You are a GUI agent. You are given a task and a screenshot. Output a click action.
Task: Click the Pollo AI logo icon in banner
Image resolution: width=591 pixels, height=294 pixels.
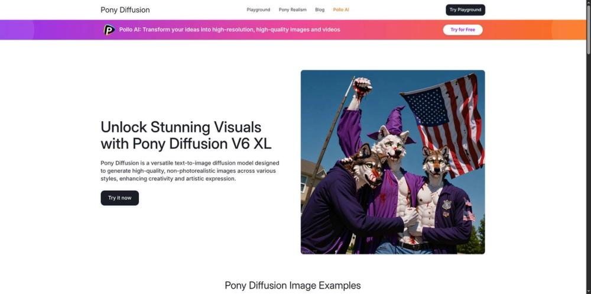(x=109, y=30)
